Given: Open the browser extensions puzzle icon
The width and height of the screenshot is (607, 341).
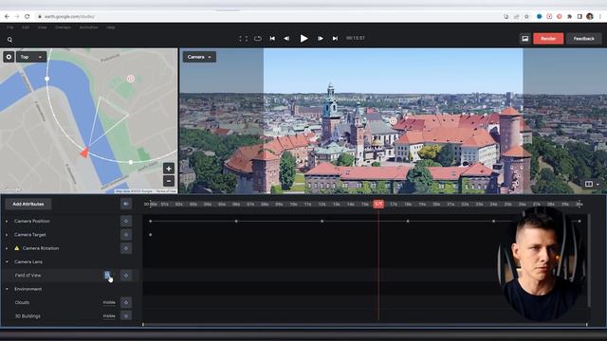Looking at the screenshot, I should (569, 17).
